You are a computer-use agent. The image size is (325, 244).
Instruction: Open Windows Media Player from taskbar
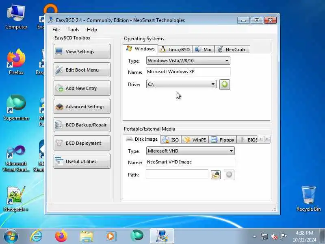[x=111, y=236]
